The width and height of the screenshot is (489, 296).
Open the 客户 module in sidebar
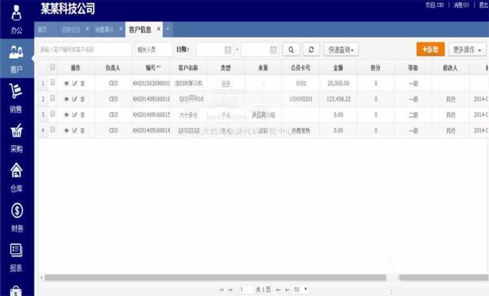coord(16,59)
